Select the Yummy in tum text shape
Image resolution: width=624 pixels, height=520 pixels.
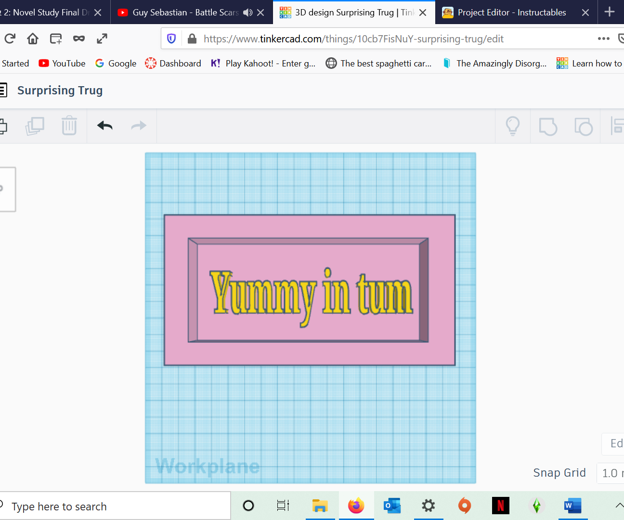coord(312,297)
